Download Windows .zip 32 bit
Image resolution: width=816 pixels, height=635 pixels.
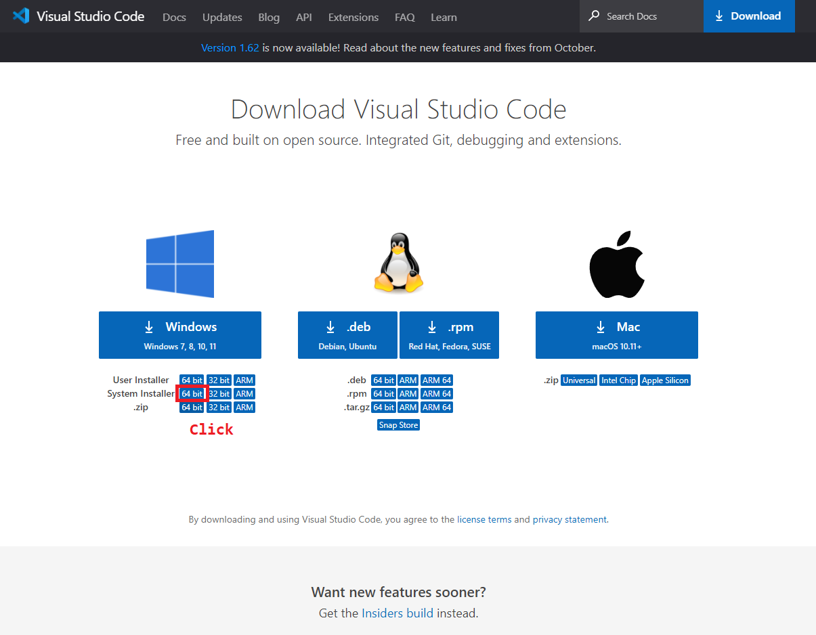[x=219, y=408]
